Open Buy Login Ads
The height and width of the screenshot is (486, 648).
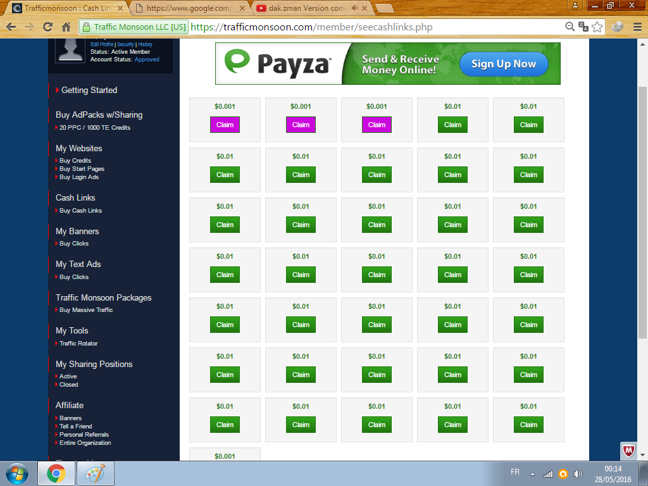pyautogui.click(x=79, y=177)
